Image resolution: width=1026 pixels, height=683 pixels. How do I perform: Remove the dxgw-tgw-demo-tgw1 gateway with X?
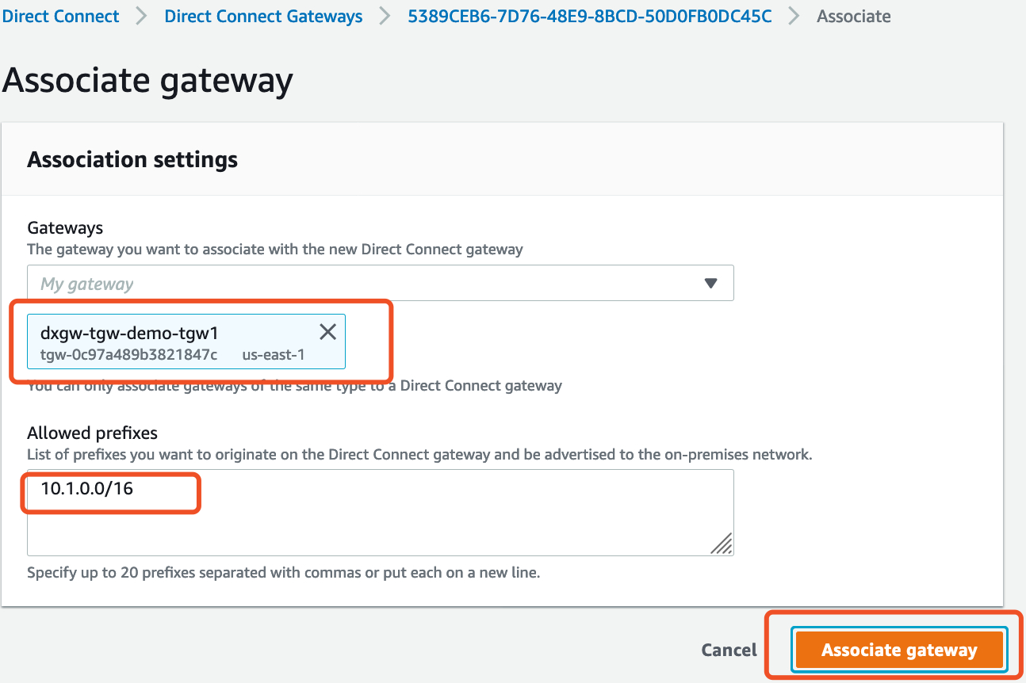(327, 331)
